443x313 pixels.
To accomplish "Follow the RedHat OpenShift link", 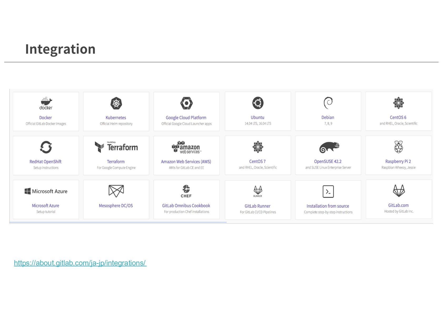I will [x=46, y=161].
